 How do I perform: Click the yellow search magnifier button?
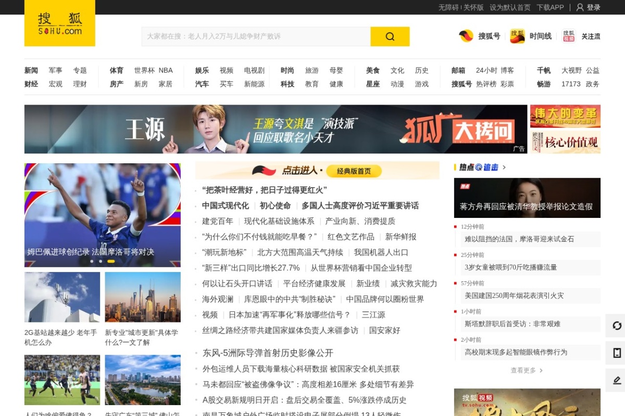tap(390, 36)
